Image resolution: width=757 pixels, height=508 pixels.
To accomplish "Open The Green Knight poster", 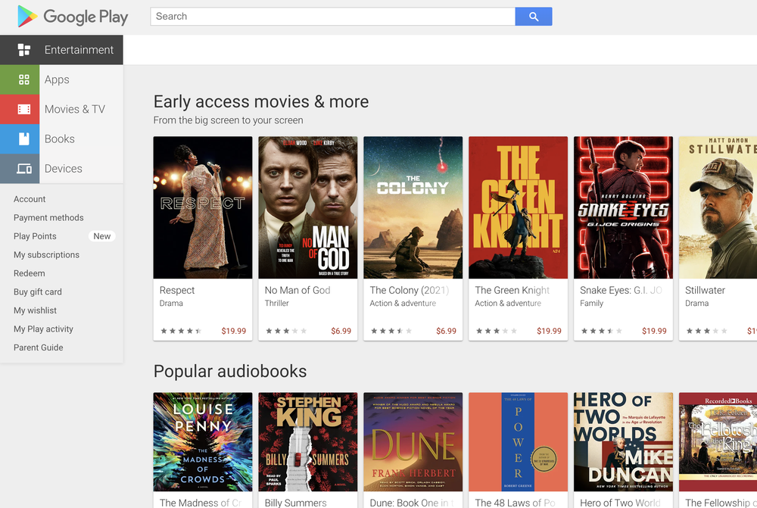I will pyautogui.click(x=518, y=207).
